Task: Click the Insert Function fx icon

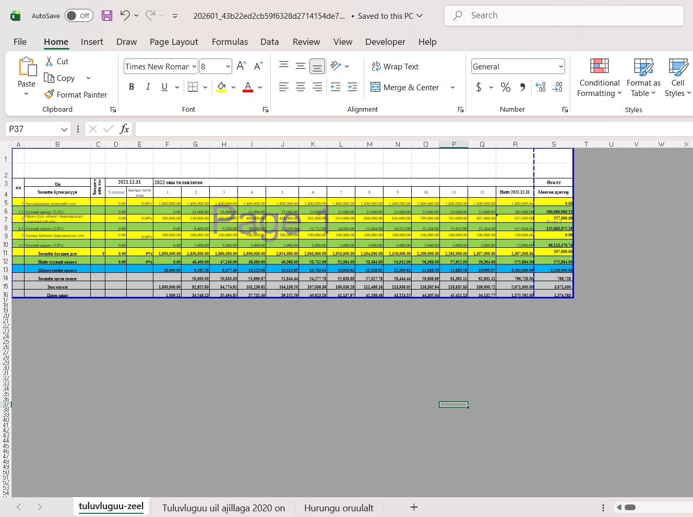Action: click(x=124, y=129)
